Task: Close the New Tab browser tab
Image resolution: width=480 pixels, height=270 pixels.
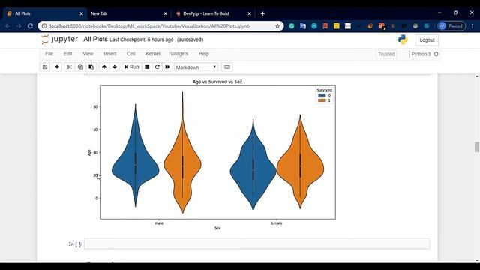Action: pos(166,13)
